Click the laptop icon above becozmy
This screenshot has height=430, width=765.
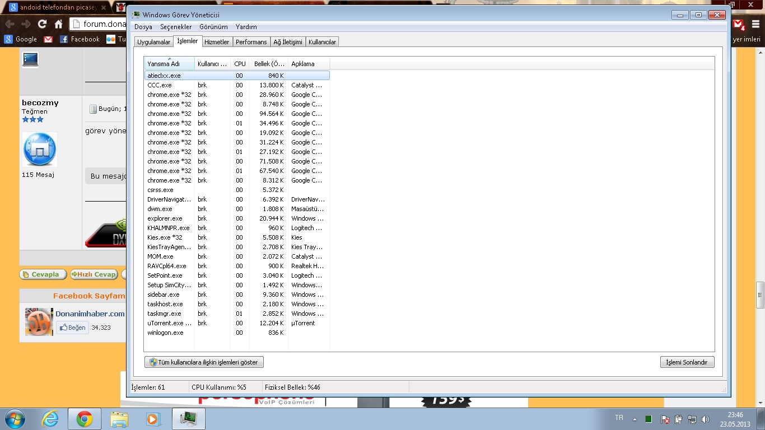pyautogui.click(x=30, y=59)
